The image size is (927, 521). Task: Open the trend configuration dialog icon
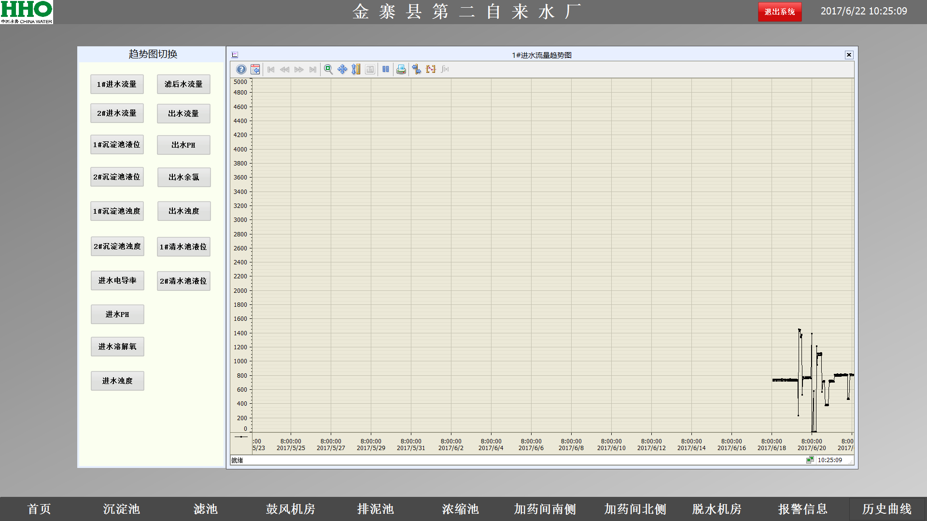click(x=255, y=69)
